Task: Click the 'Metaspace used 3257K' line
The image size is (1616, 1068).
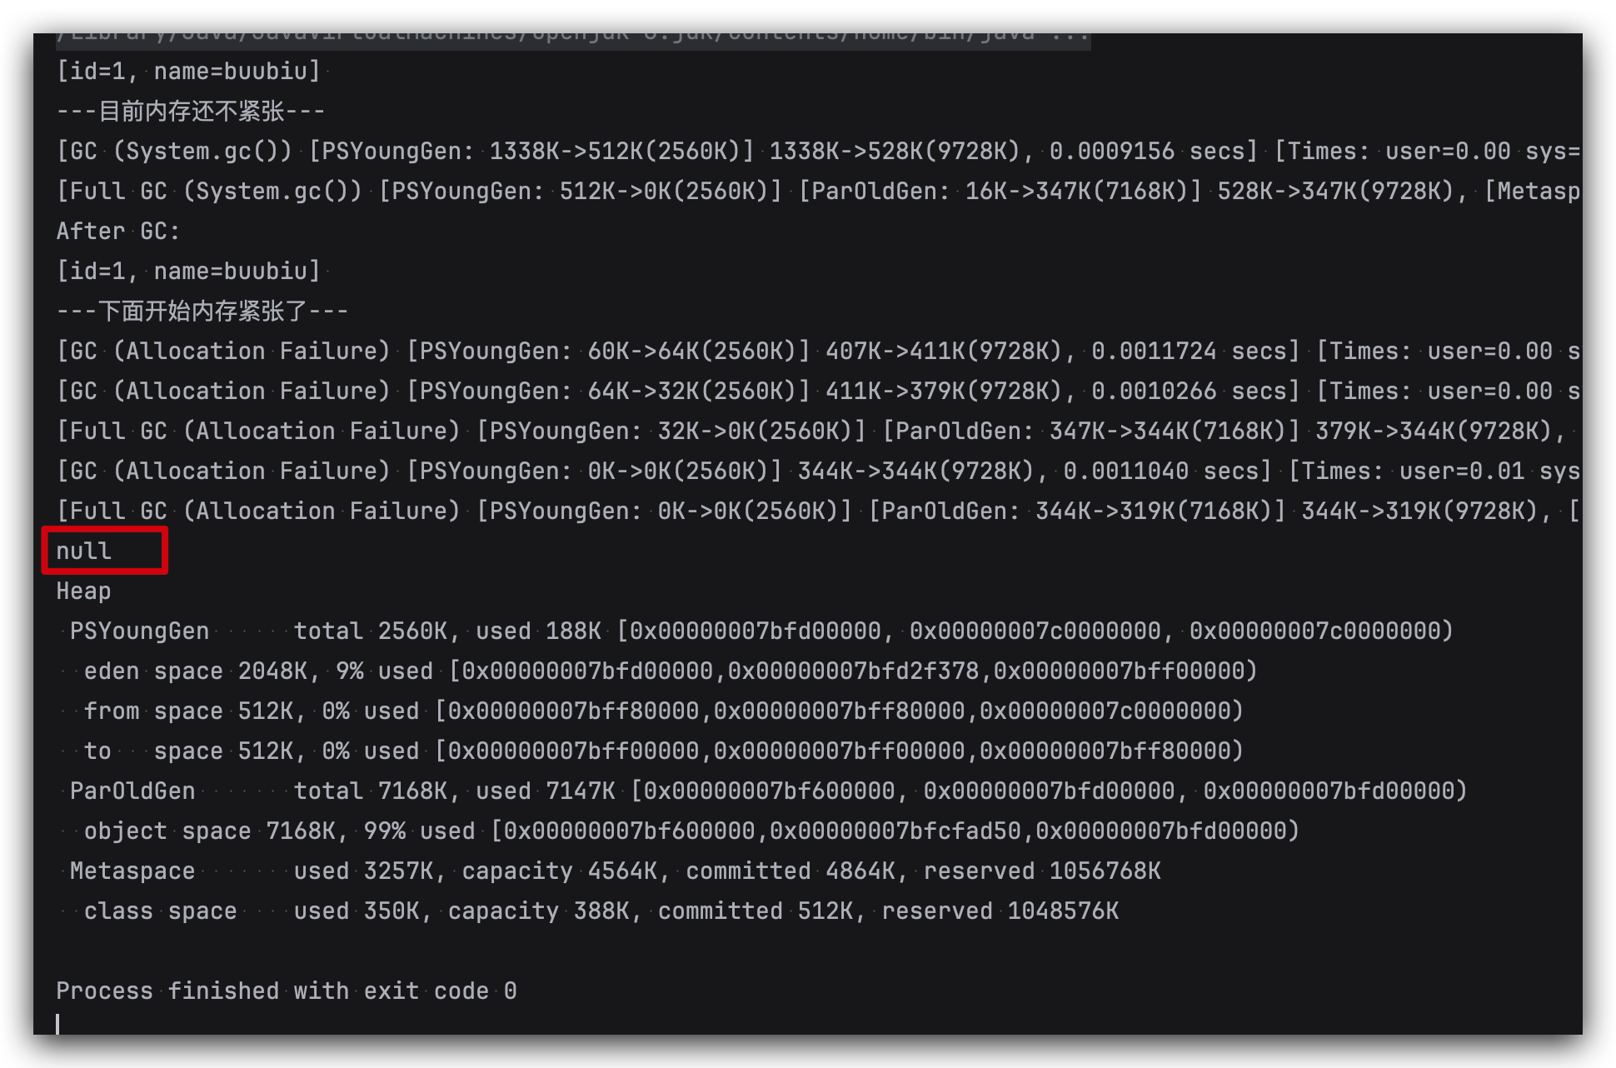Action: coord(615,871)
